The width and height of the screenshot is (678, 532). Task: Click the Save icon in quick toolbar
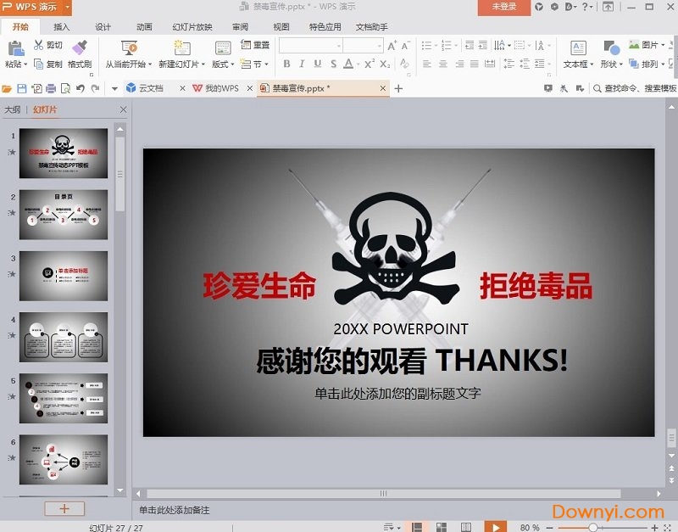click(x=23, y=88)
